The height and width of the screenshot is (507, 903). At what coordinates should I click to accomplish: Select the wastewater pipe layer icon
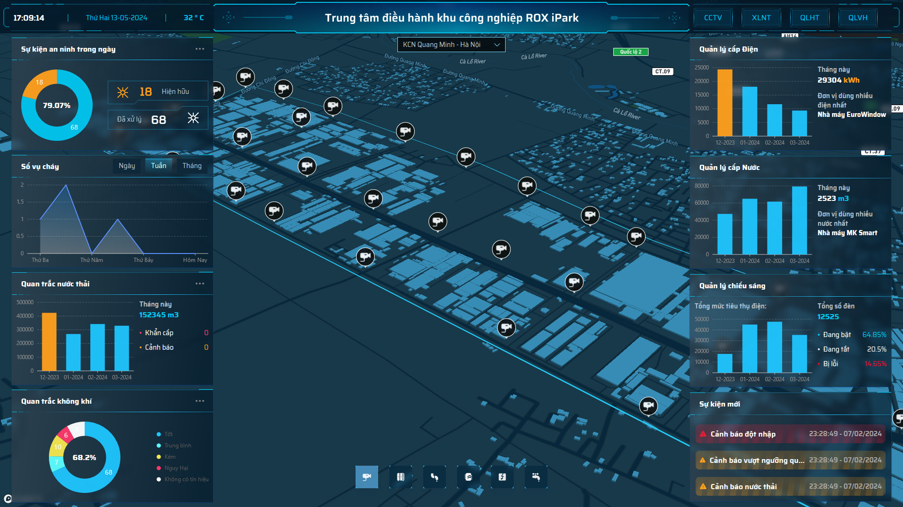pos(435,477)
